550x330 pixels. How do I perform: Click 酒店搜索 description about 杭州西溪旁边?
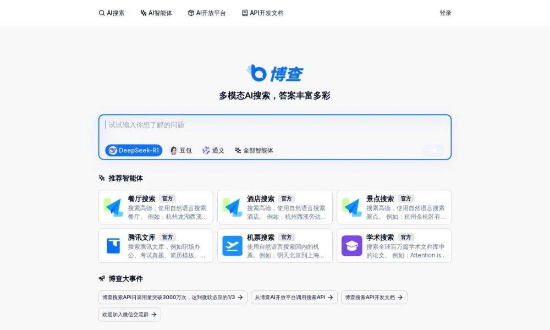tap(286, 212)
